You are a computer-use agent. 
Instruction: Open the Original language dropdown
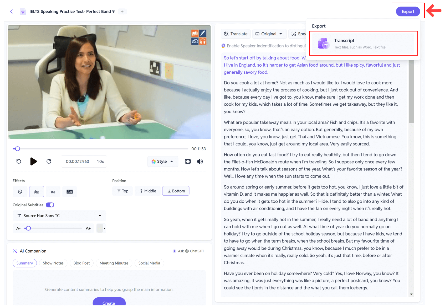269,34
